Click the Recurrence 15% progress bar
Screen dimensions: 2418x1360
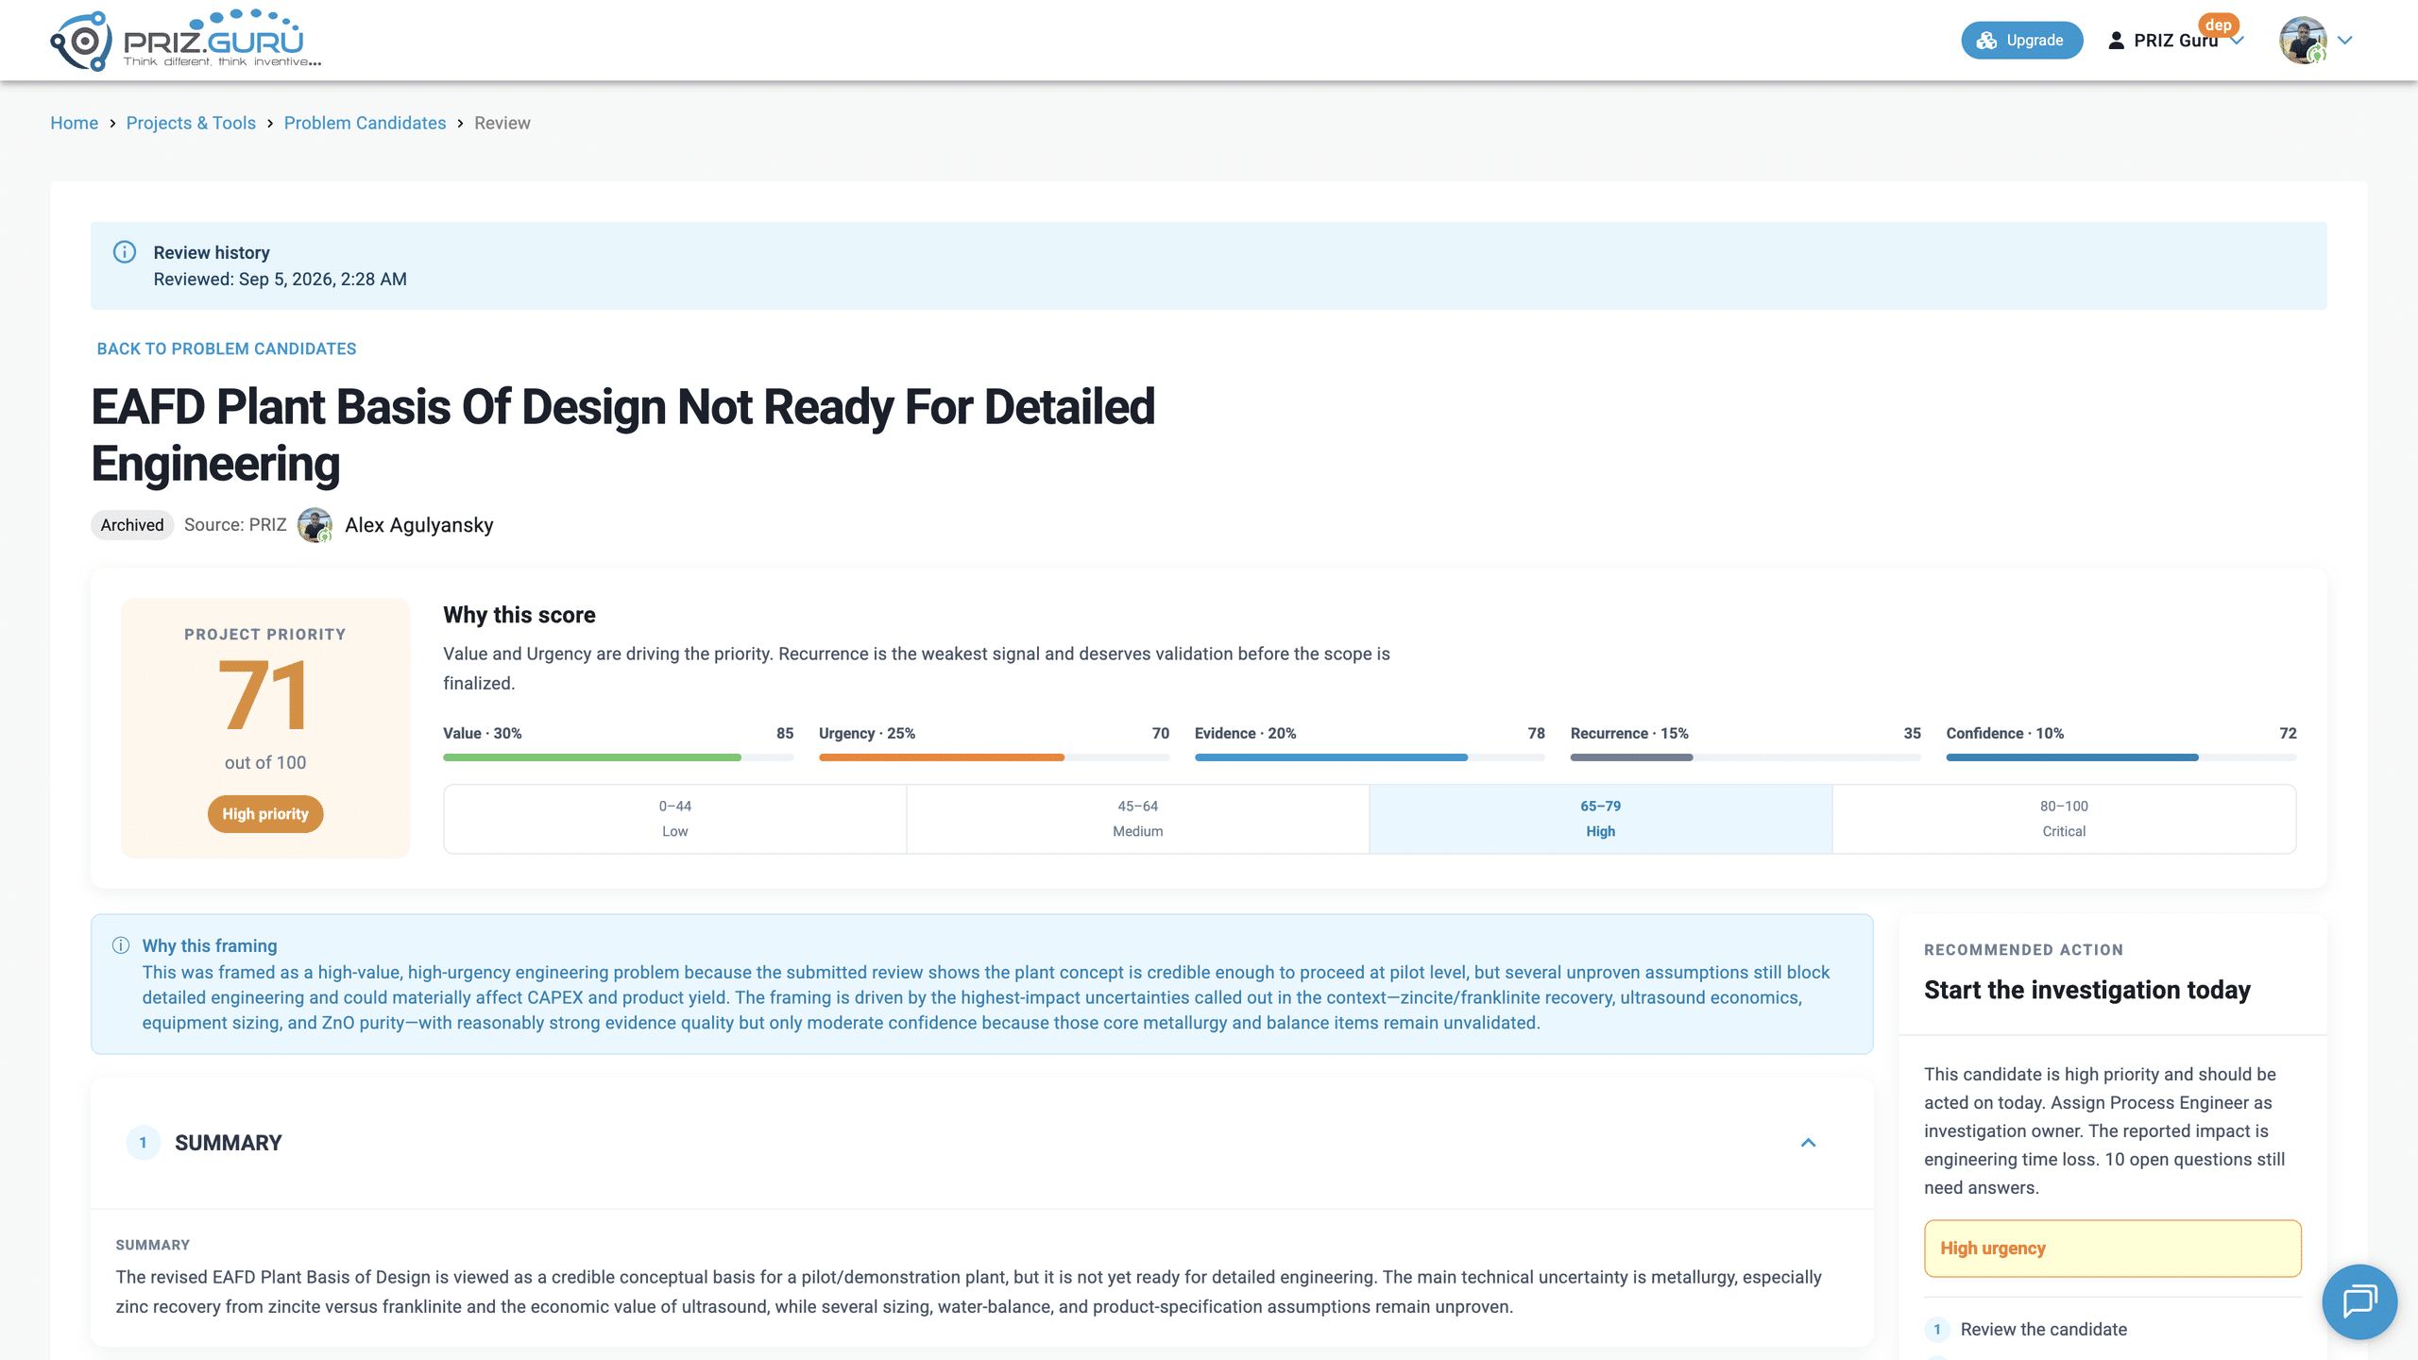coord(1745,757)
